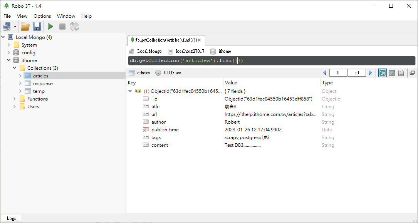Switch results to table view mode
The image size is (418, 223).
392,73
